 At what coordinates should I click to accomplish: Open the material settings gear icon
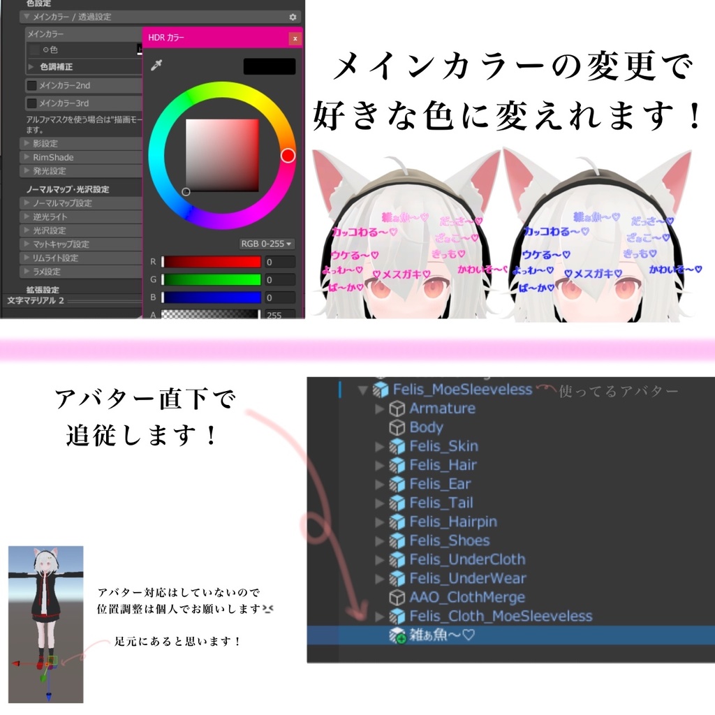(293, 17)
